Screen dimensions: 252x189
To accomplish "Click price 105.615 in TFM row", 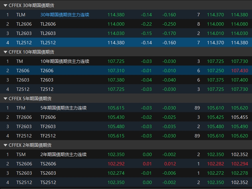I will tap(116, 108).
